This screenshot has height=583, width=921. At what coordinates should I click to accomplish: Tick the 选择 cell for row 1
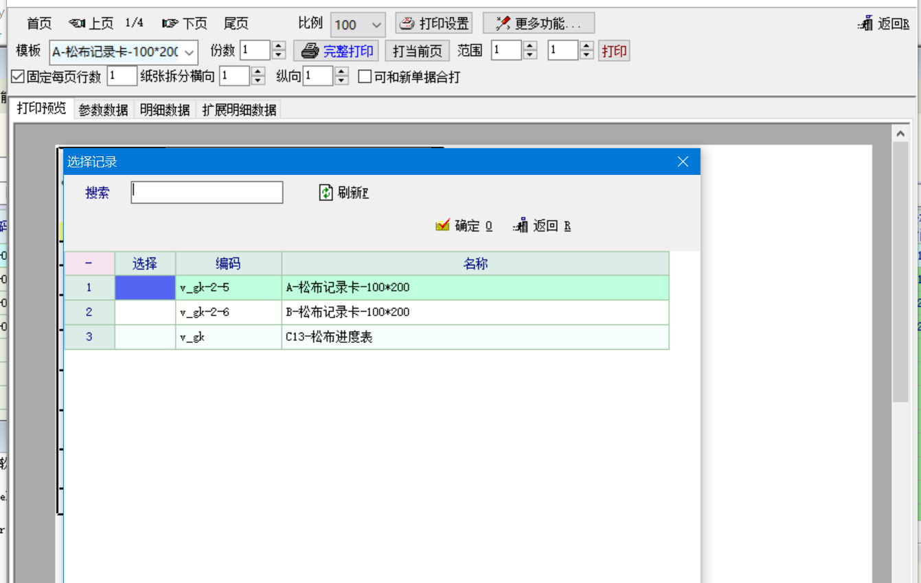coord(145,287)
